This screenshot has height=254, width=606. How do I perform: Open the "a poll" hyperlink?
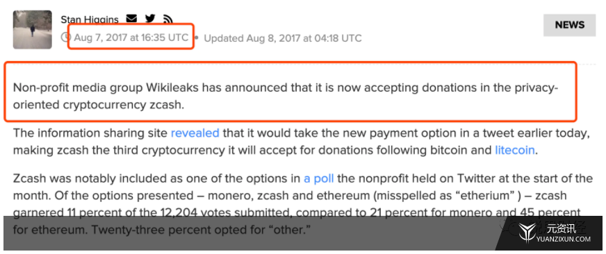tap(318, 179)
